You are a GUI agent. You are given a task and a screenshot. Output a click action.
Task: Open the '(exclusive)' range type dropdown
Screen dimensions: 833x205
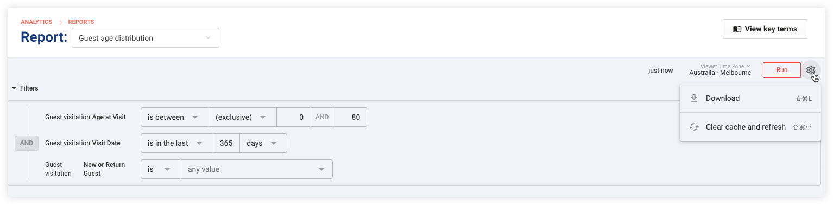pos(243,117)
